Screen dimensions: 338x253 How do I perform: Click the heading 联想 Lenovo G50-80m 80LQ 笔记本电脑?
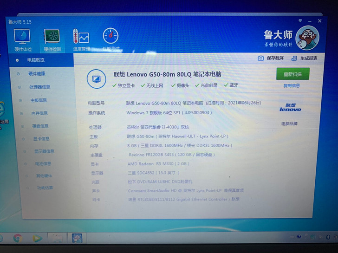tap(168, 74)
